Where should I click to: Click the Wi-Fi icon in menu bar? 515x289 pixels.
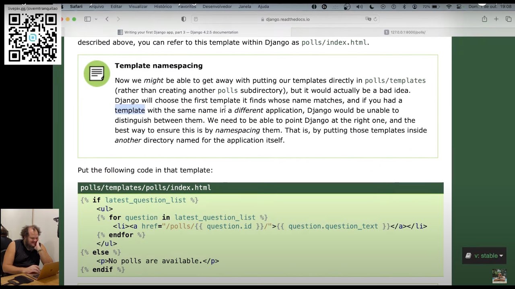tap(449, 6)
